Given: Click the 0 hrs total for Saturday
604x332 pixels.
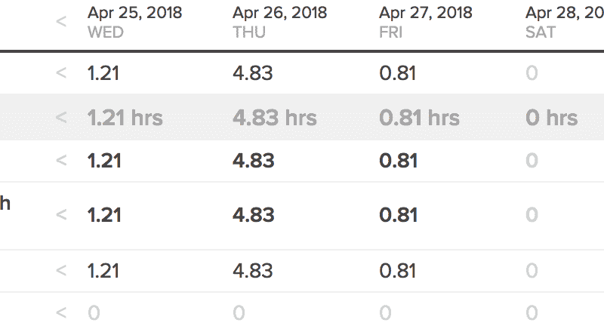Looking at the screenshot, I should coord(551,118).
